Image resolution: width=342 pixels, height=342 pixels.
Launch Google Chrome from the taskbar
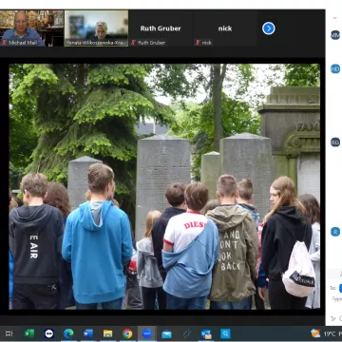tap(127, 333)
